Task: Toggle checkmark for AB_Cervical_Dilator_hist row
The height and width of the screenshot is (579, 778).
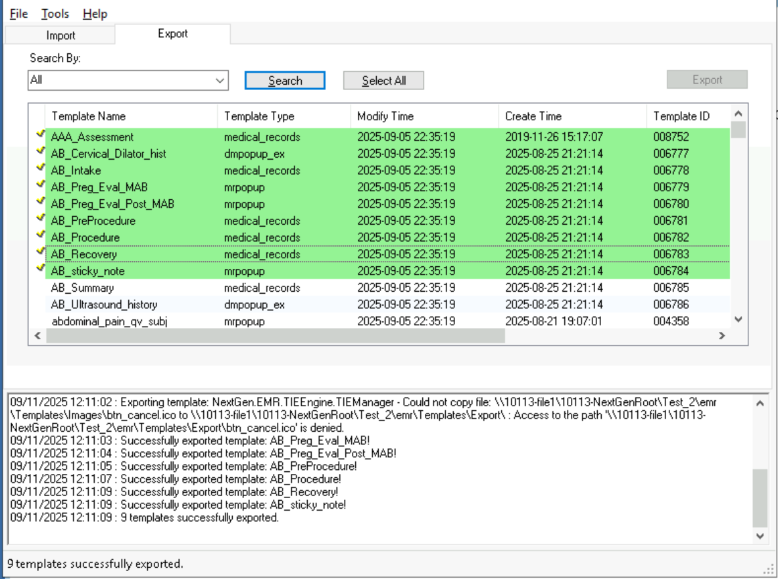Action: coord(40,151)
